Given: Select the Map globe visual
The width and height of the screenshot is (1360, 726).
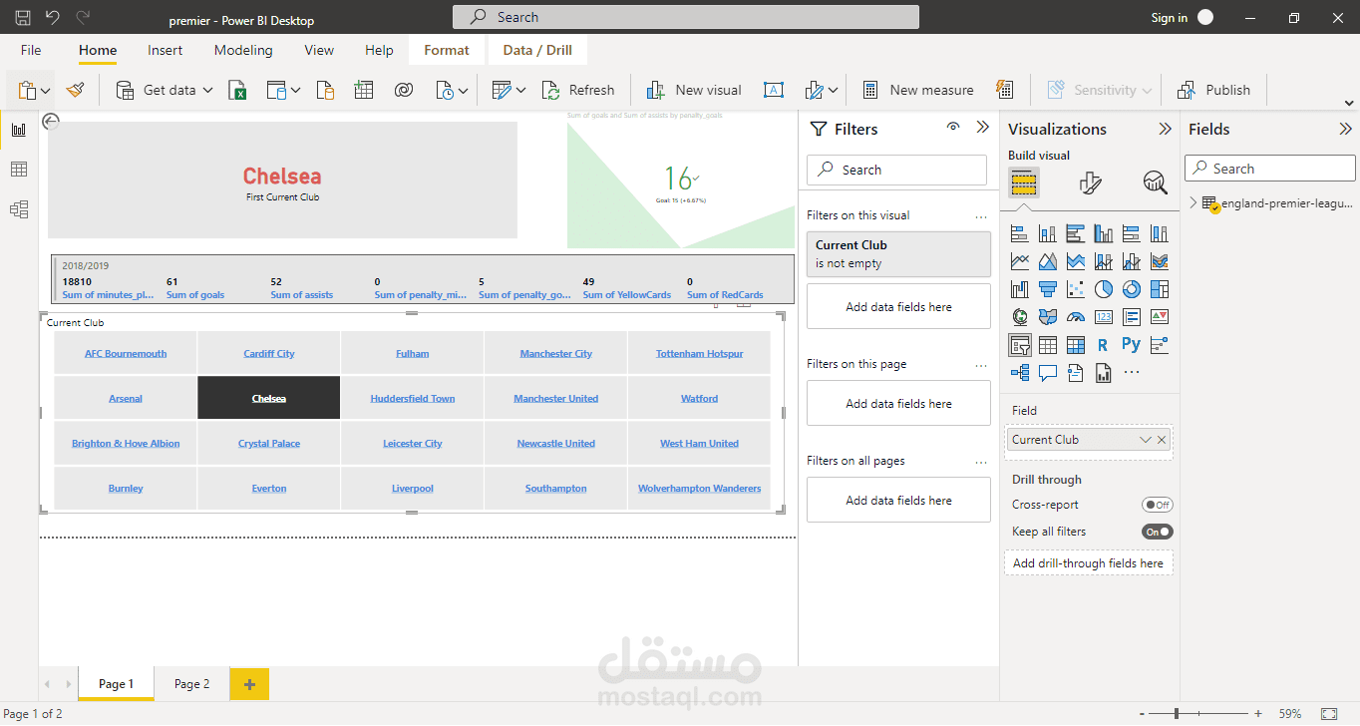Looking at the screenshot, I should coord(1019,317).
